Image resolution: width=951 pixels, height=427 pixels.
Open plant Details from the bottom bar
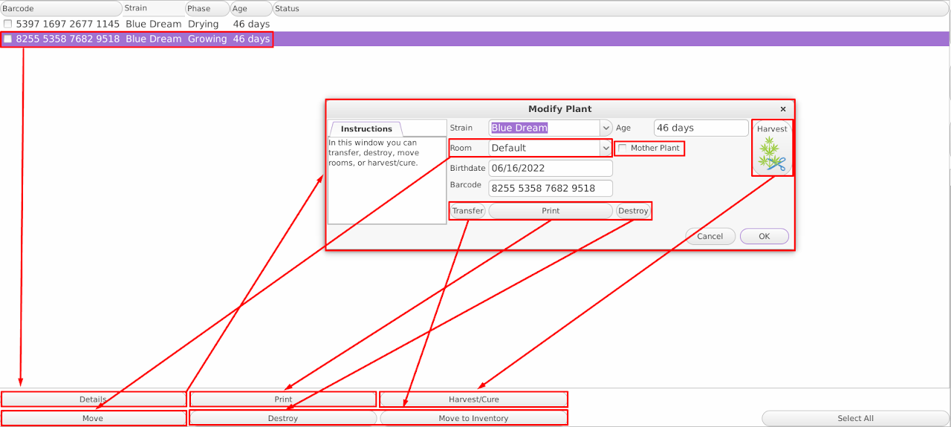tap(93, 400)
